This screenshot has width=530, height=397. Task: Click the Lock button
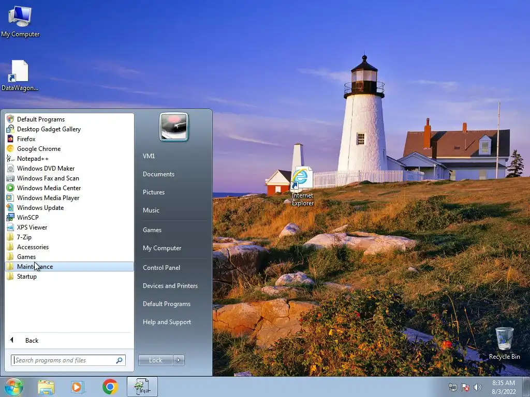155,360
